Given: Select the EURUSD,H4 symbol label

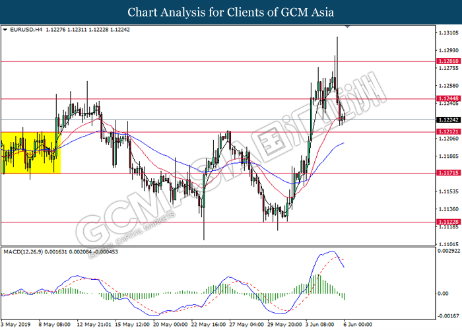Looking at the screenshot, I should [24, 30].
